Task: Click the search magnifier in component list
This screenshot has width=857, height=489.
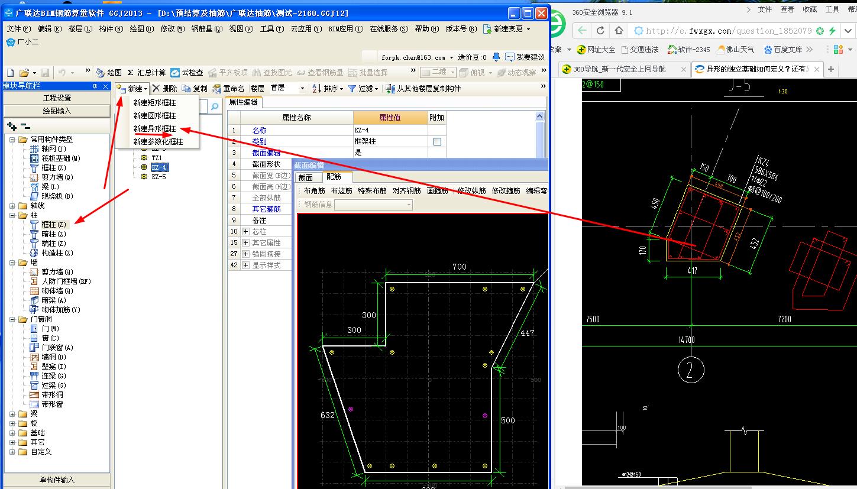Action: click(215, 106)
